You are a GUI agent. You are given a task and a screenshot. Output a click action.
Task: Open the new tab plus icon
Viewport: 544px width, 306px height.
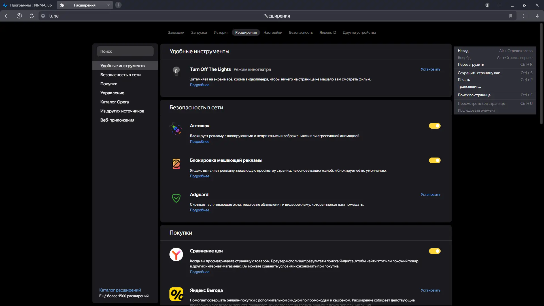click(118, 5)
